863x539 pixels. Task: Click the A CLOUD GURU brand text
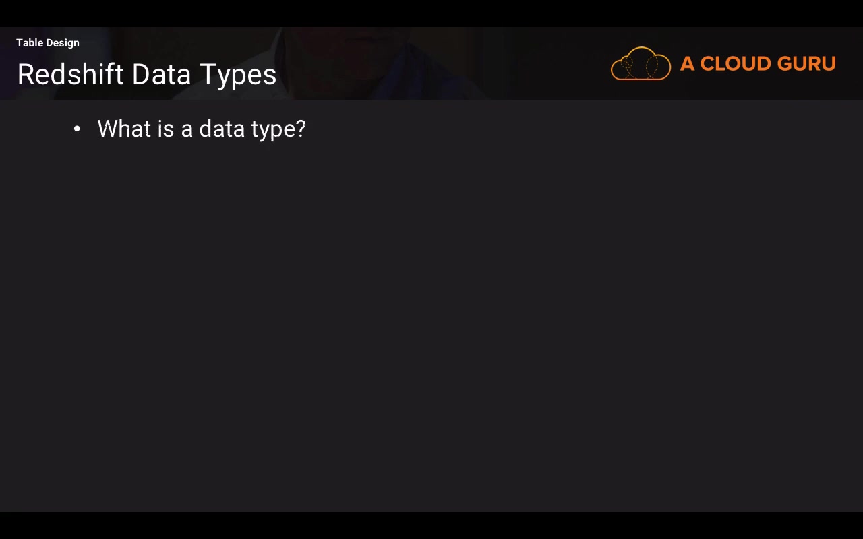758,64
